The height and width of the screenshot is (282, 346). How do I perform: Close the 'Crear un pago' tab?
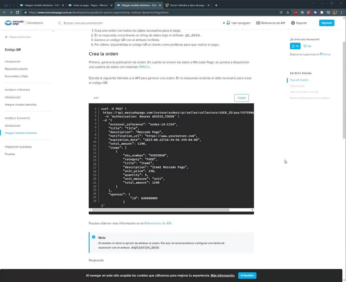pyautogui.click(x=111, y=5)
